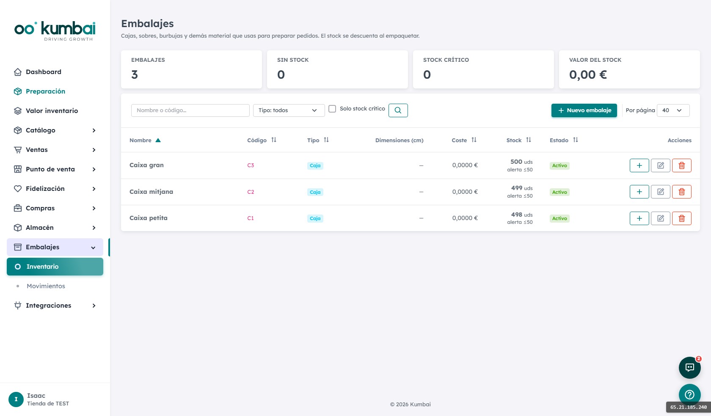This screenshot has width=711, height=416.
Task: Open Movimientos submenu item
Action: coord(46,286)
